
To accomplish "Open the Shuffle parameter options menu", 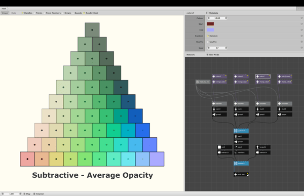I will pos(301,42).
